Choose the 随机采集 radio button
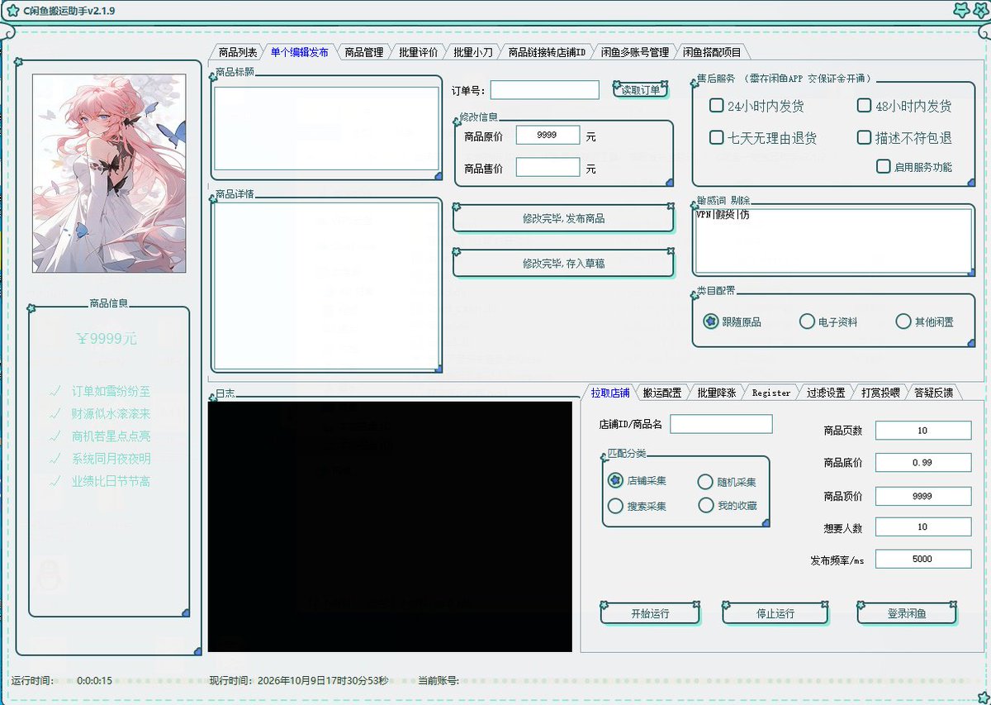 click(705, 482)
